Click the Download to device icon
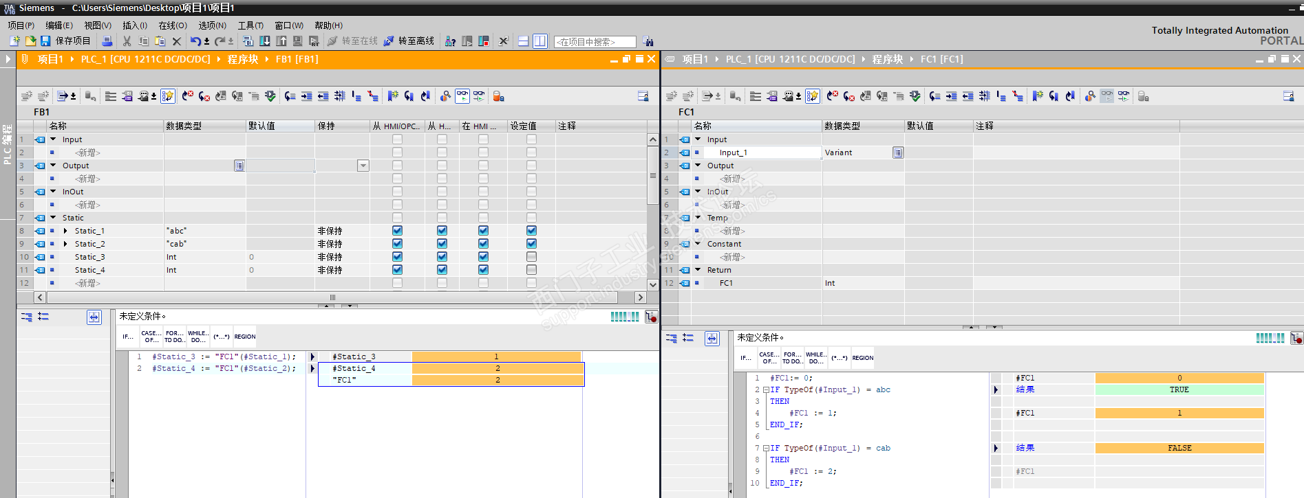1304x498 pixels. (265, 41)
